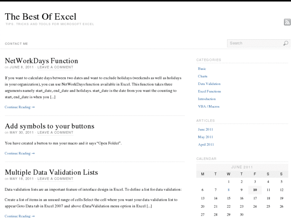Continue Reading the NetWorkDays Function post
291x218 pixels.
tap(20, 107)
